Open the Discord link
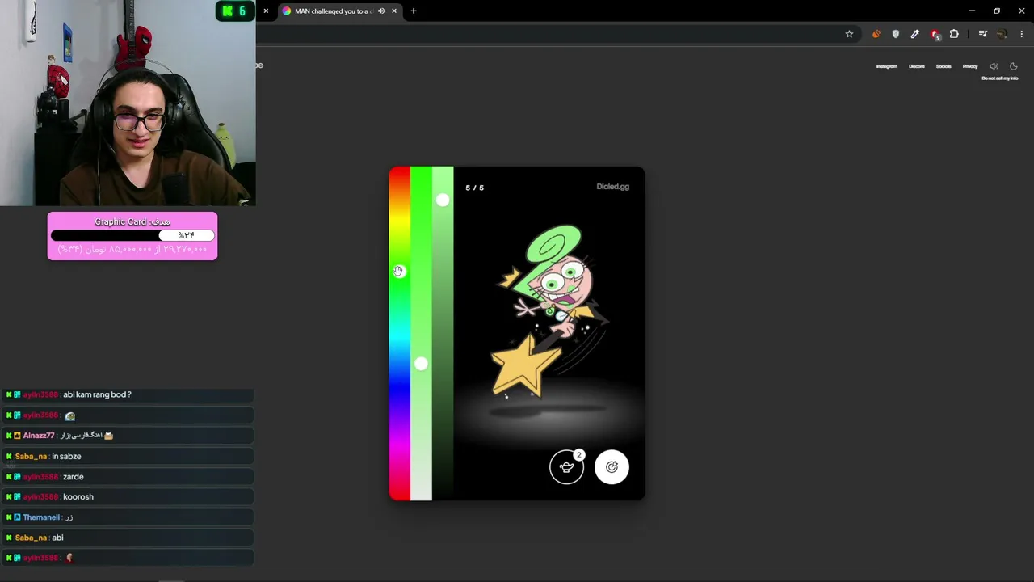1034x582 pixels. point(916,66)
